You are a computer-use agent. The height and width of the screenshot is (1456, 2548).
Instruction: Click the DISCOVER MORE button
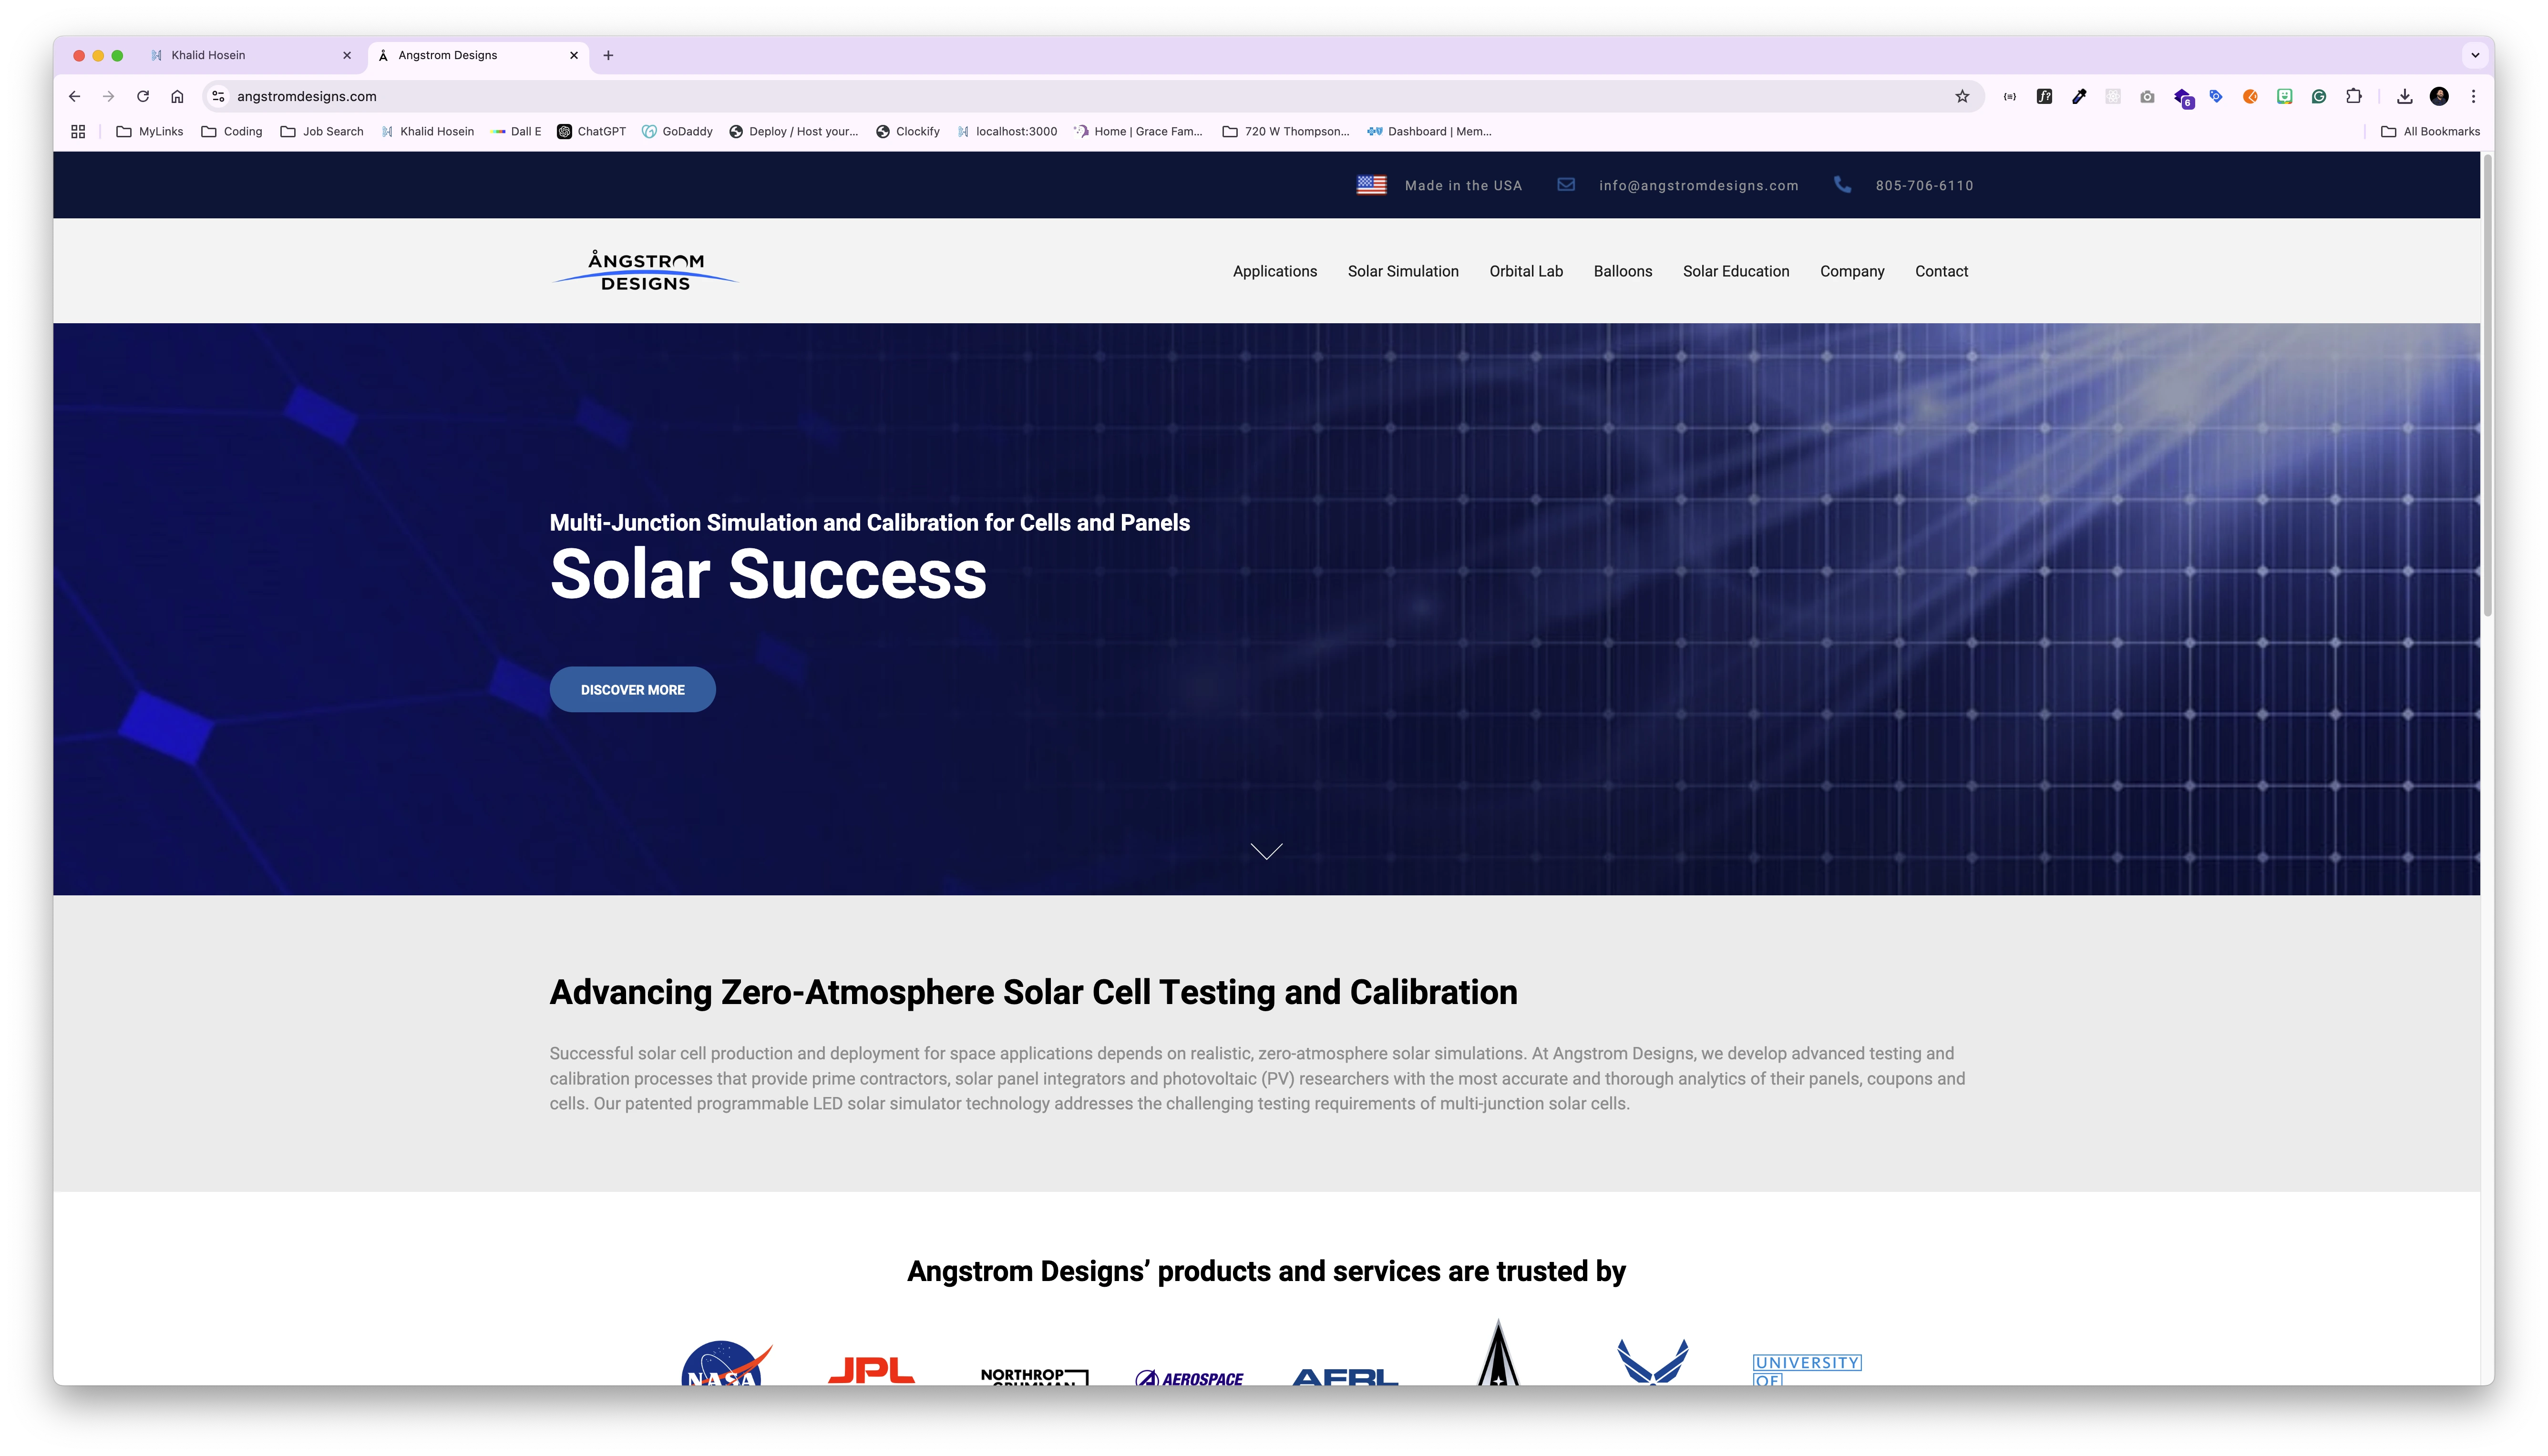pyautogui.click(x=632, y=689)
